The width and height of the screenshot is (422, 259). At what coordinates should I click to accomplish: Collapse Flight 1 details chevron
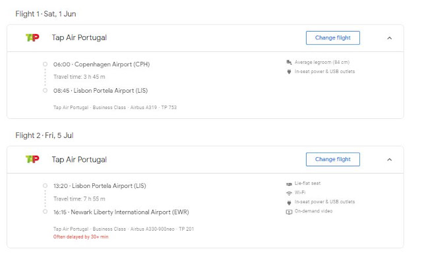389,38
